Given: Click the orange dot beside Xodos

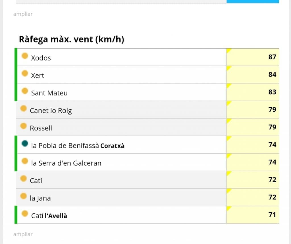Looking at the screenshot, I should [25, 56].
